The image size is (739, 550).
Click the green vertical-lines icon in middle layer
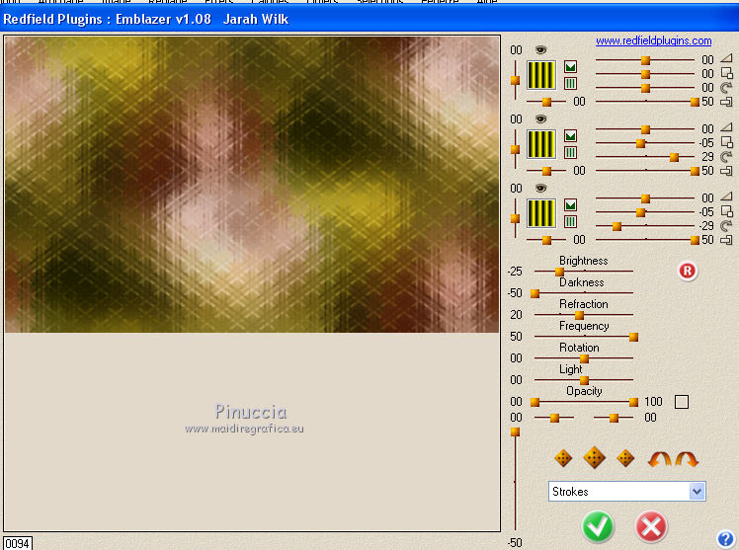tap(571, 153)
